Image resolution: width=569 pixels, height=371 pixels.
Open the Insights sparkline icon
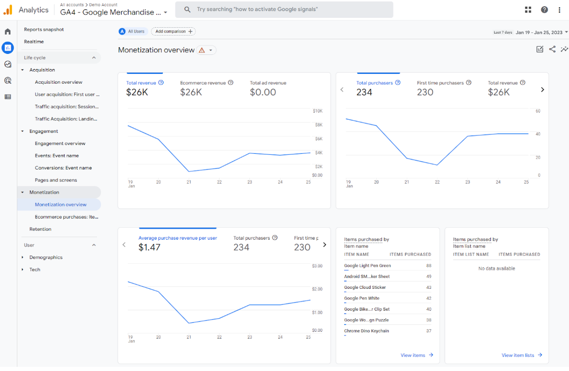point(564,49)
